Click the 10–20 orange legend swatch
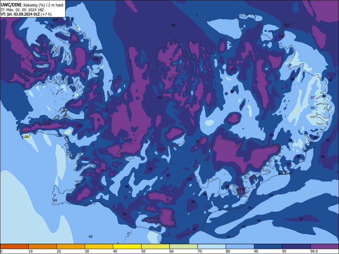The height and width of the screenshot is (254, 339). (x=43, y=247)
